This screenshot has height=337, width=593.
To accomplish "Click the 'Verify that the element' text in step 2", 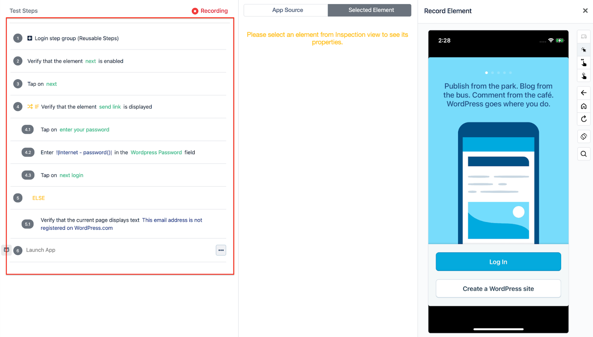I will (55, 61).
